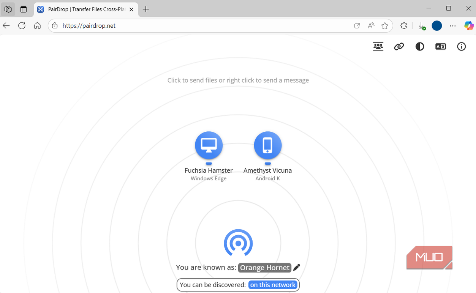Click the 'Amethyst Vicuna' device name text
The image size is (476, 293).
[x=268, y=170]
